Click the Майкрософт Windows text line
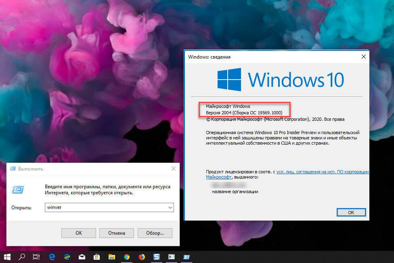The width and height of the screenshot is (394, 263). tap(228, 106)
